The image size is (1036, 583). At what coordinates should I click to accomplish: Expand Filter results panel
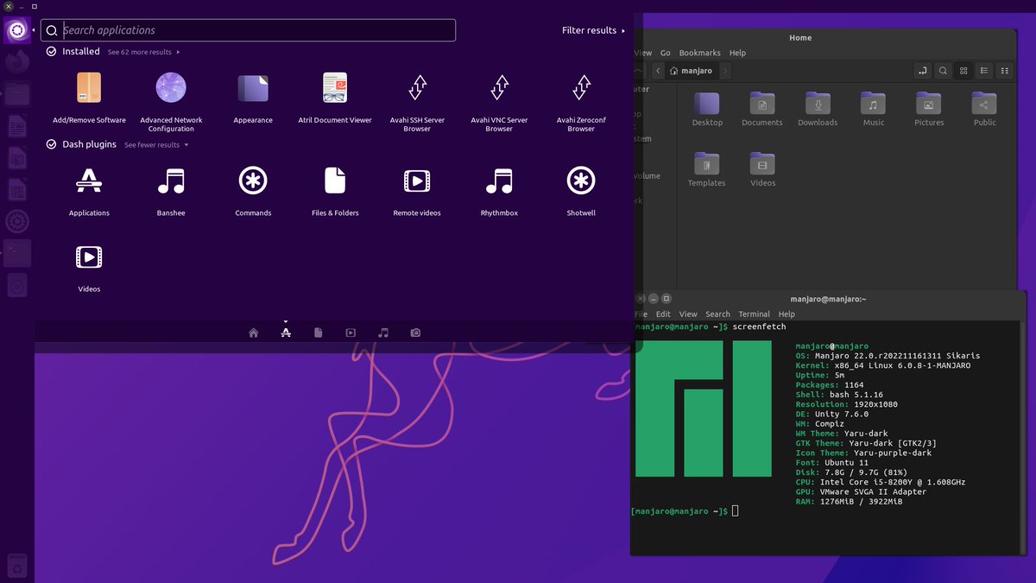coord(593,30)
